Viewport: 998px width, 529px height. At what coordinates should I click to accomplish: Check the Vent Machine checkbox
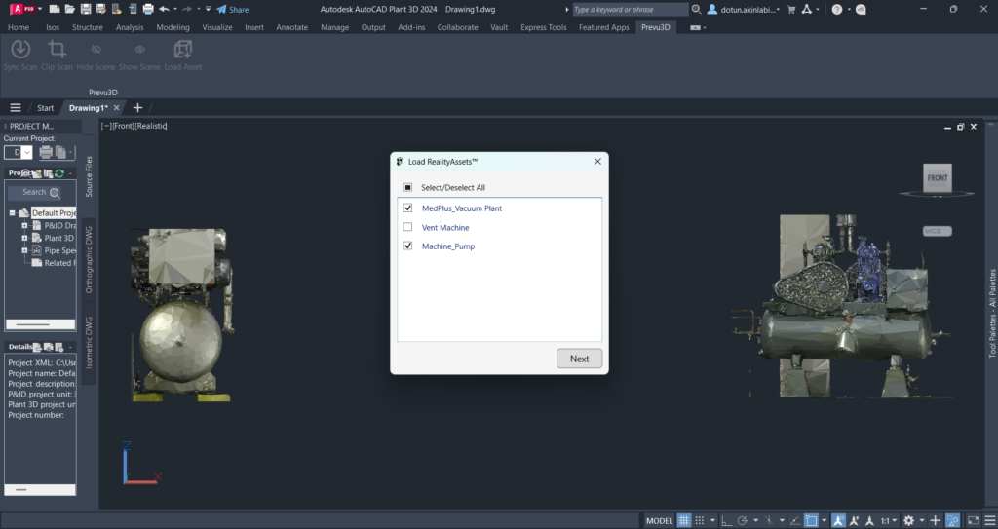coord(407,227)
